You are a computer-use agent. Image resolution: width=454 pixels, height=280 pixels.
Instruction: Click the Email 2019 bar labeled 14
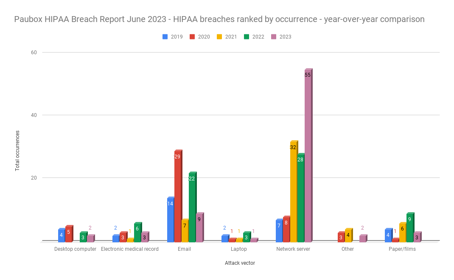pos(170,220)
